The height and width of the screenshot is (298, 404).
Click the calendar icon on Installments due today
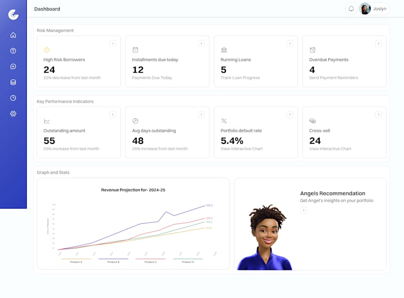pyautogui.click(x=135, y=50)
